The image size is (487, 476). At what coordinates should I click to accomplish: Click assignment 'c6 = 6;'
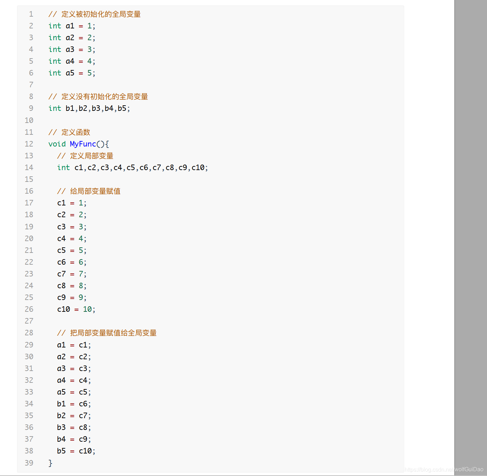tap(72, 262)
